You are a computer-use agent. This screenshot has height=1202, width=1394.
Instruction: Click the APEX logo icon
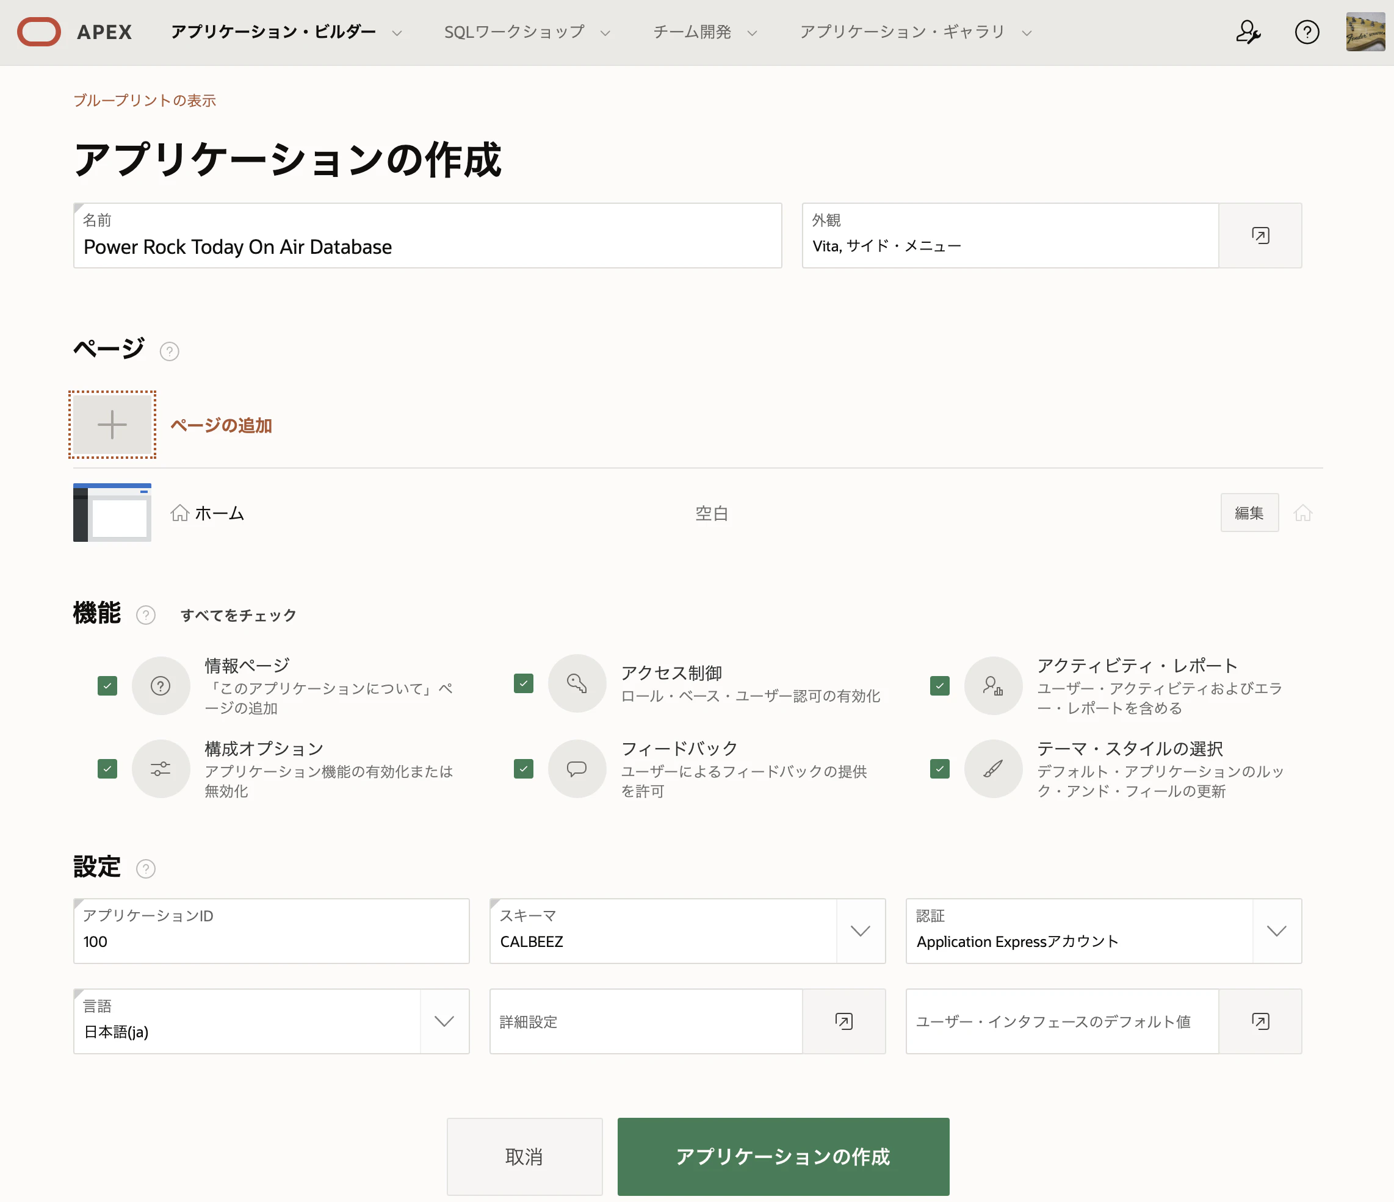[x=38, y=32]
